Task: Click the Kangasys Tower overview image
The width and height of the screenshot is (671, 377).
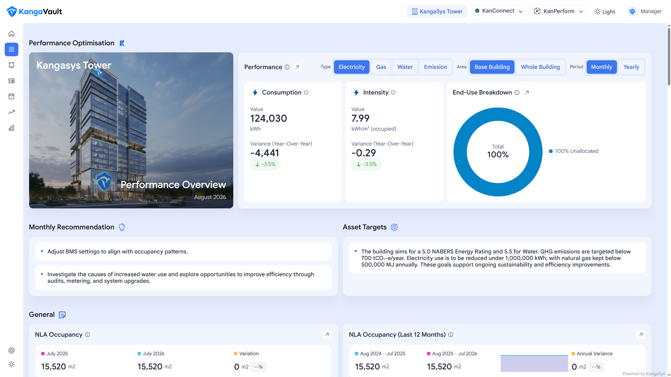Action: 131,130
